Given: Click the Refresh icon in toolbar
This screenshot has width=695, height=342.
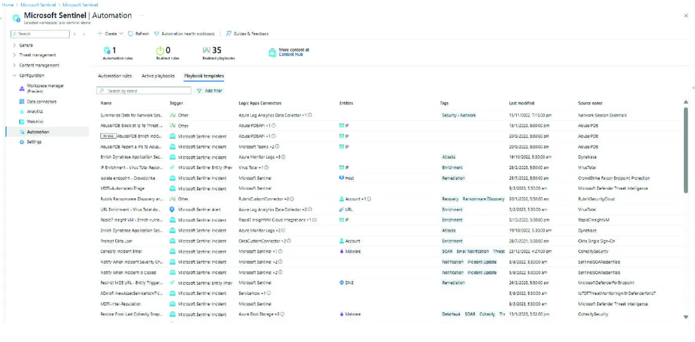Looking at the screenshot, I should click(131, 34).
